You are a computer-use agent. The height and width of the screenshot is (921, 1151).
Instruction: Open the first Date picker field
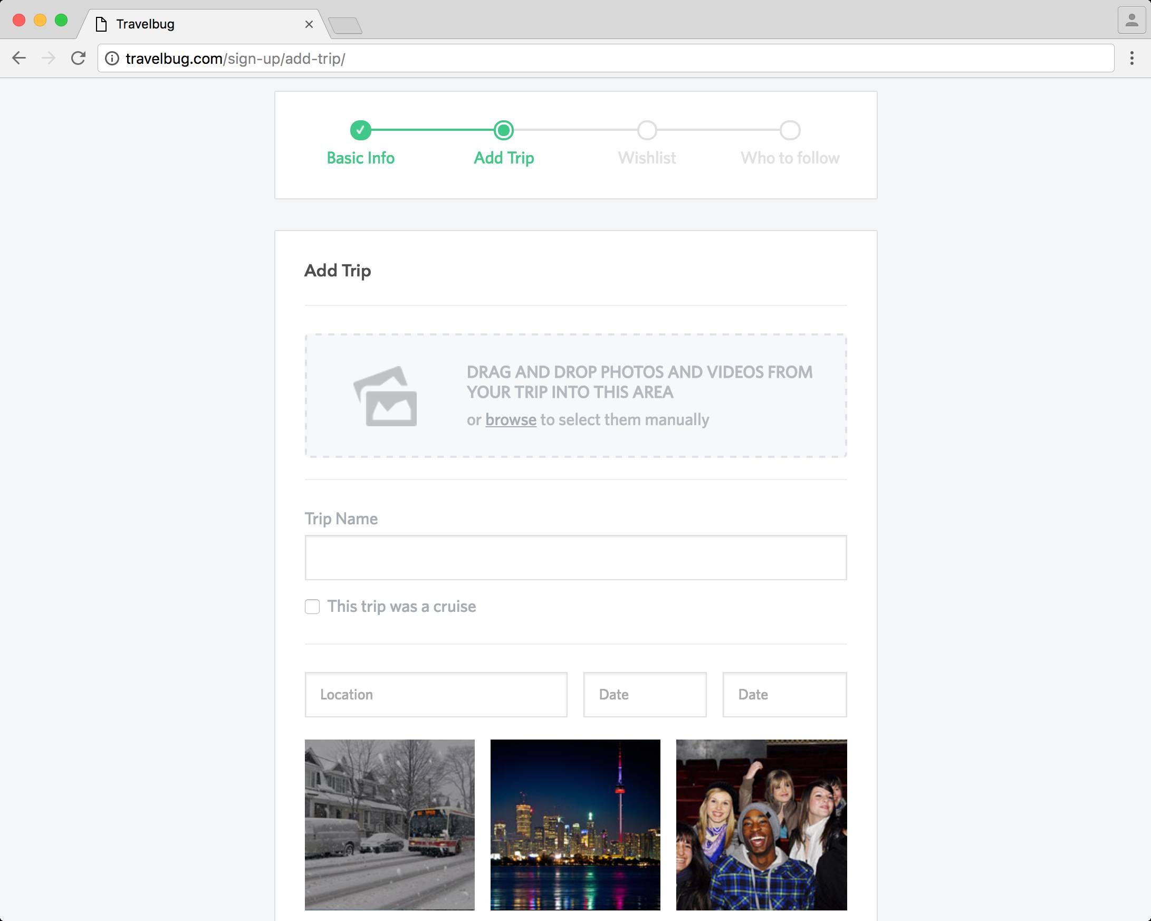[645, 694]
